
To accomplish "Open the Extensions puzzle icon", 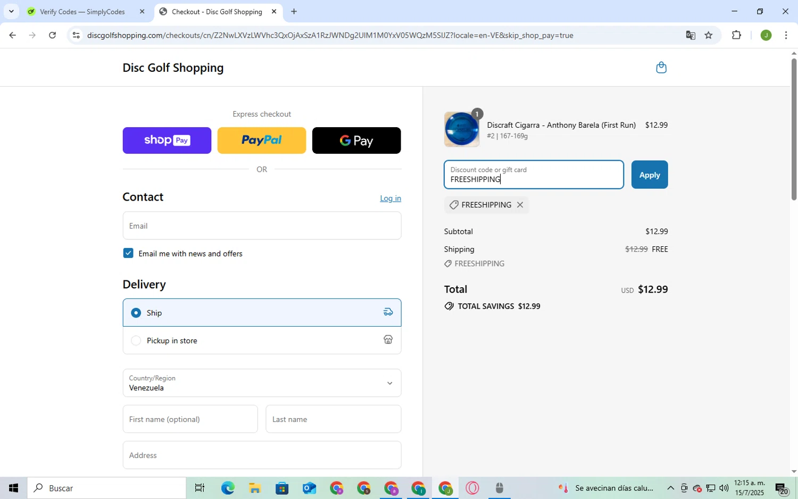I will 736,36.
